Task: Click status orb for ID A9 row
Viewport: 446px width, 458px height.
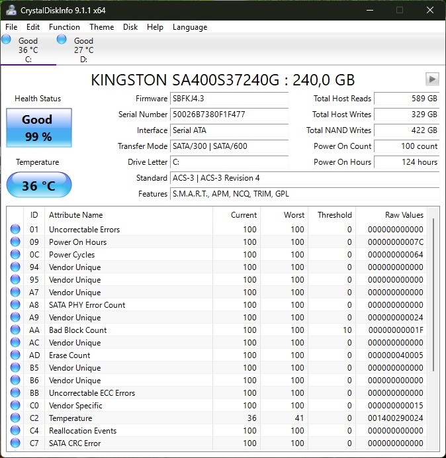Action: [15, 317]
